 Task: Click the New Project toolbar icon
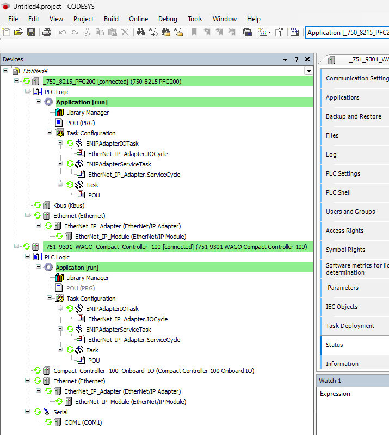point(6,32)
